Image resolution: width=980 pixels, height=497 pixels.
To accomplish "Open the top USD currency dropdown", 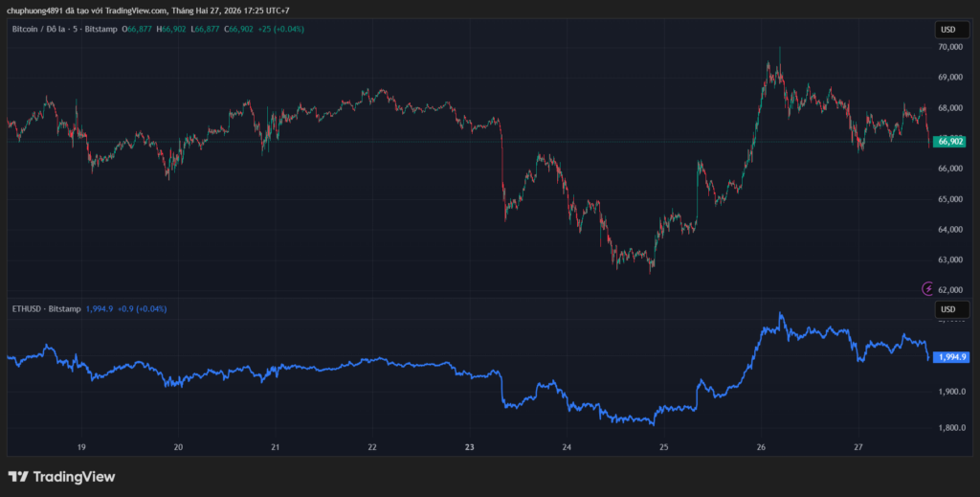I will [948, 30].
